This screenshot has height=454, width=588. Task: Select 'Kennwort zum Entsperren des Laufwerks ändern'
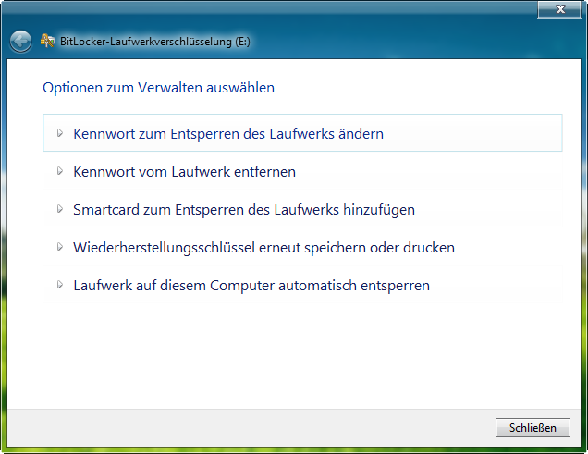[227, 133]
